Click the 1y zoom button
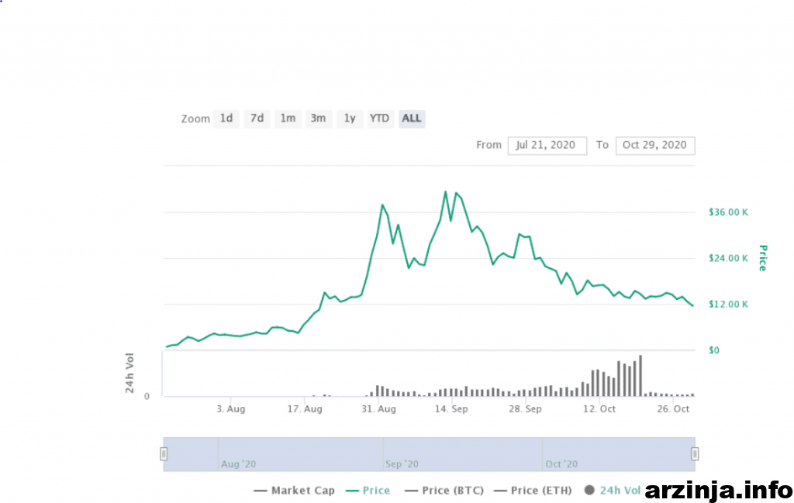794x503 pixels. point(350,119)
